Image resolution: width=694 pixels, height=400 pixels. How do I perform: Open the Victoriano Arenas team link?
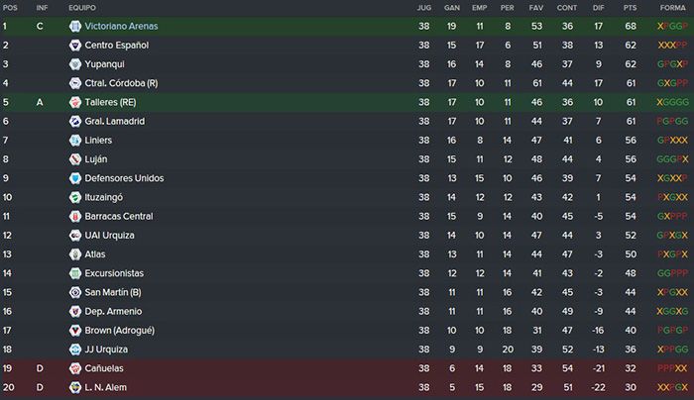click(x=121, y=26)
